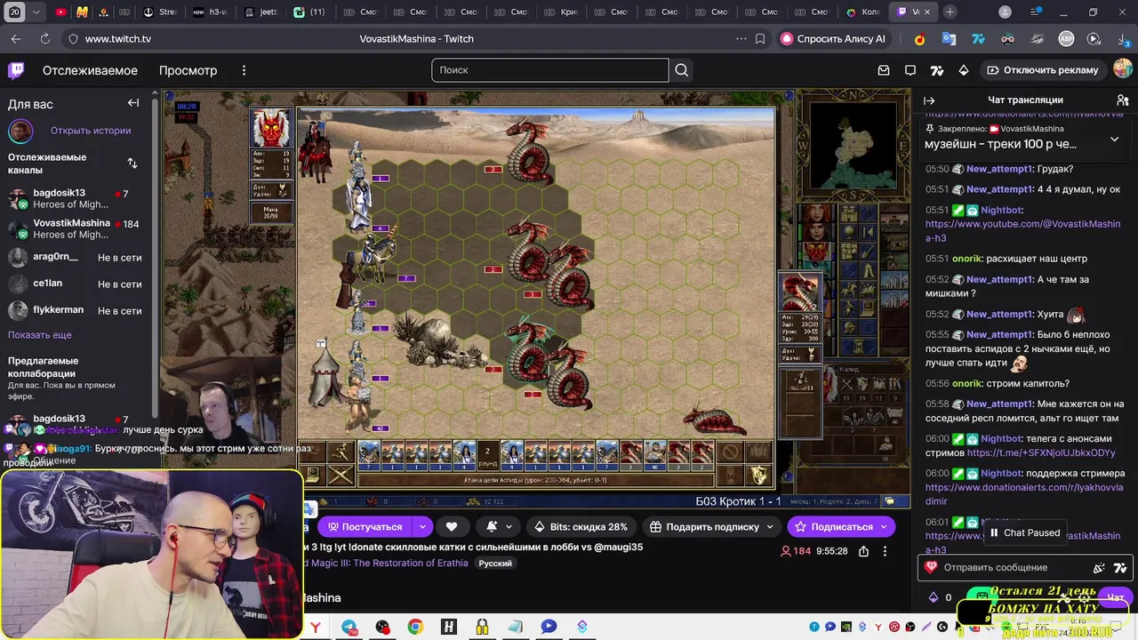The width and height of the screenshot is (1138, 640).
Task: Reload the Twitch page
Action: click(44, 39)
